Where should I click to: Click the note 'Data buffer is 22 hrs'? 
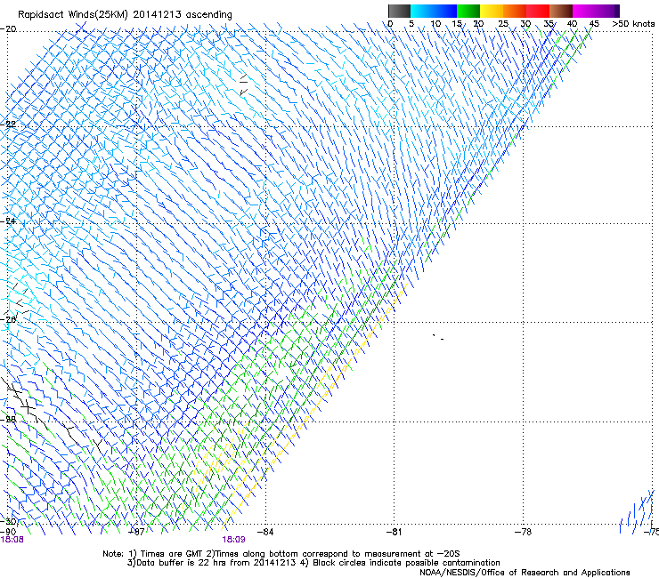click(180, 563)
